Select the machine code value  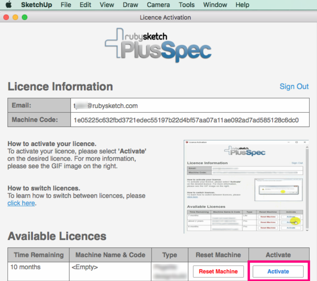click(190, 120)
